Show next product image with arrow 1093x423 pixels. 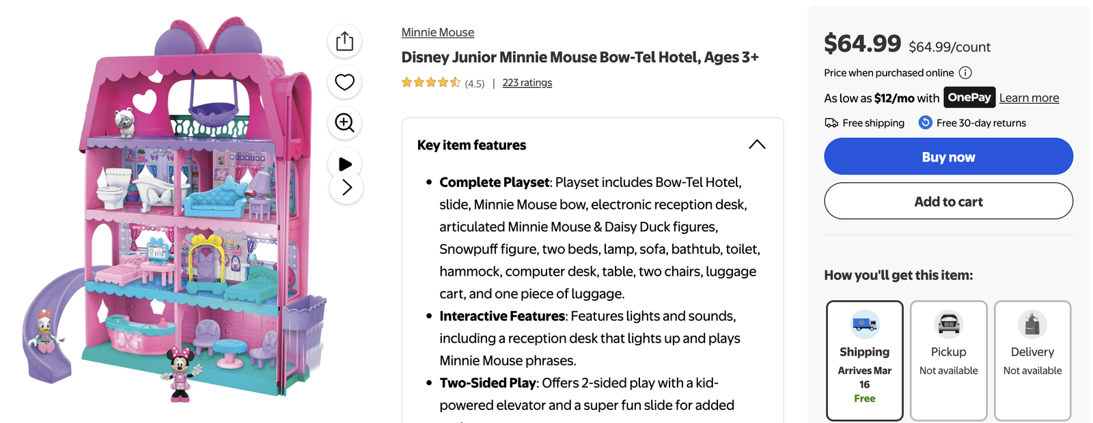346,188
